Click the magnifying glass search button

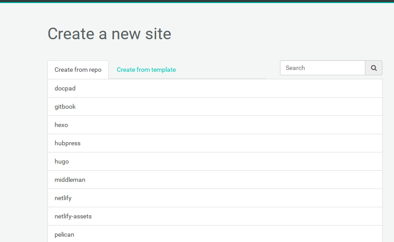coord(373,68)
